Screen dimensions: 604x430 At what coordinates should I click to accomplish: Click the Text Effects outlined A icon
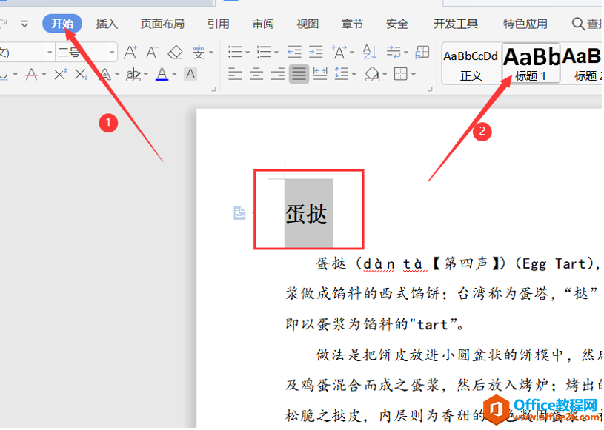click(x=105, y=74)
